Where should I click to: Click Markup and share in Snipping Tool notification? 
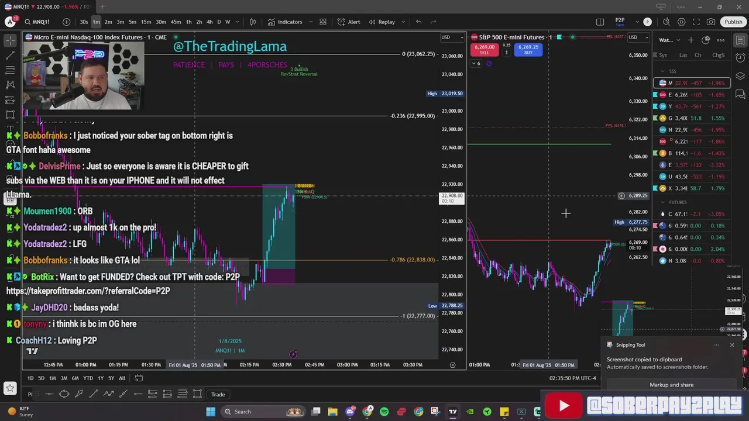pos(672,385)
